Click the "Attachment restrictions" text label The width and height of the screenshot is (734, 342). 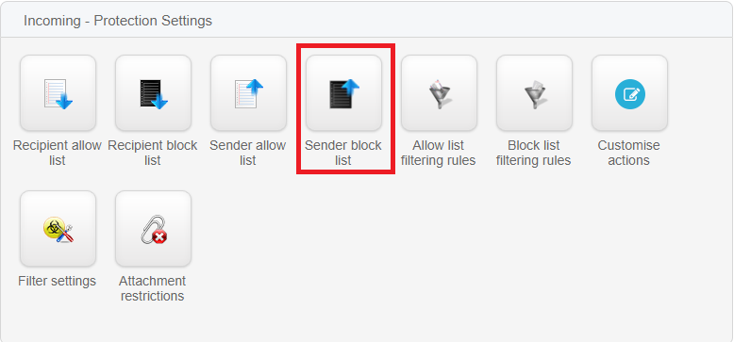[x=152, y=288]
